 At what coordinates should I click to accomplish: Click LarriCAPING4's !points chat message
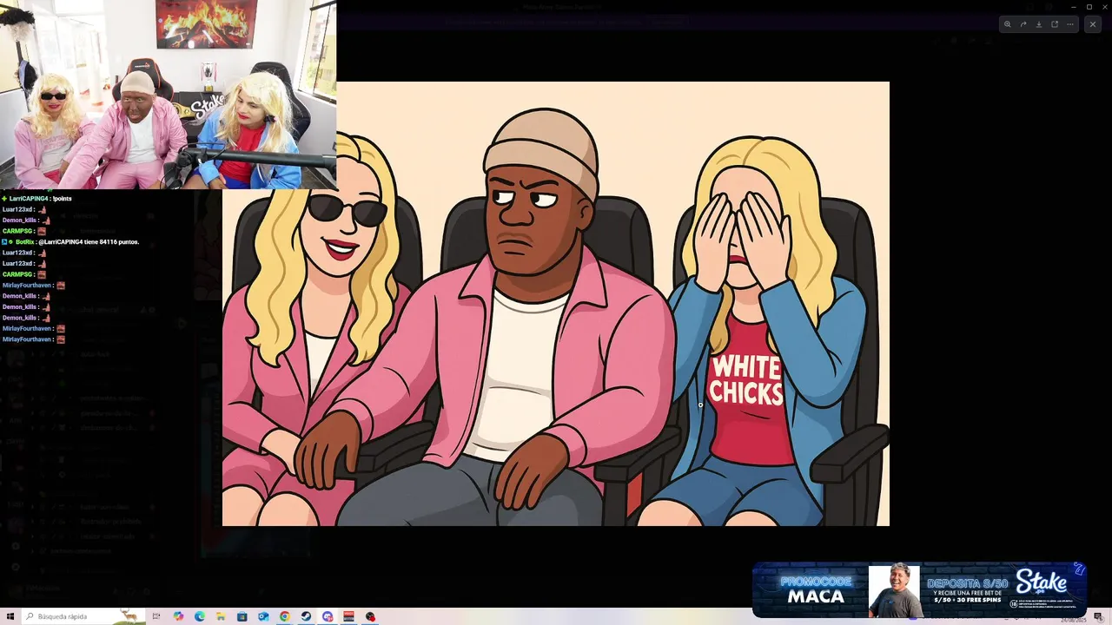(36, 199)
